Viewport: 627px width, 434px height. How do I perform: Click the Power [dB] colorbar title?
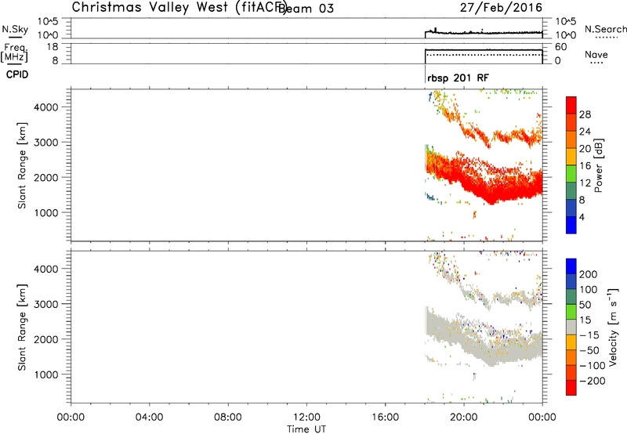599,165
